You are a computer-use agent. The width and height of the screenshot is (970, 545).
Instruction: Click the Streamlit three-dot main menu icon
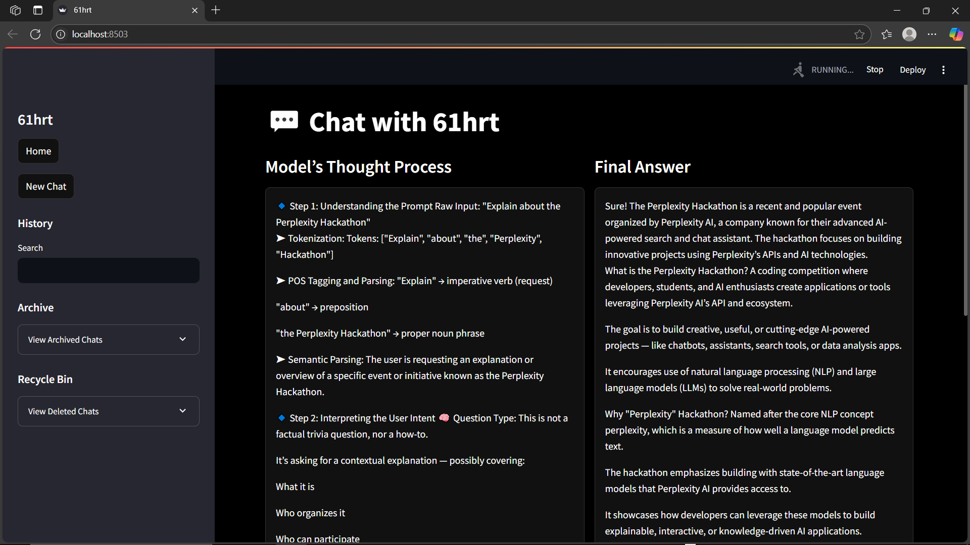tap(943, 70)
